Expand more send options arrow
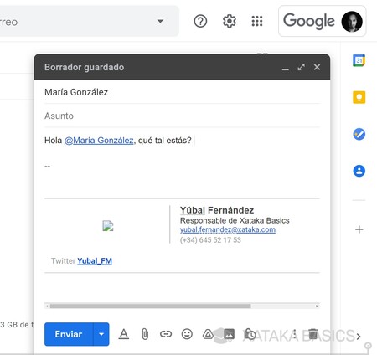The height and width of the screenshot is (355, 377). click(101, 334)
